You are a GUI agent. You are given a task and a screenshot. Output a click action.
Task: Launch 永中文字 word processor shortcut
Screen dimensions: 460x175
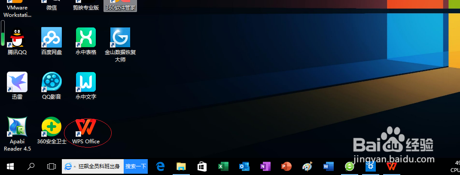click(86, 82)
